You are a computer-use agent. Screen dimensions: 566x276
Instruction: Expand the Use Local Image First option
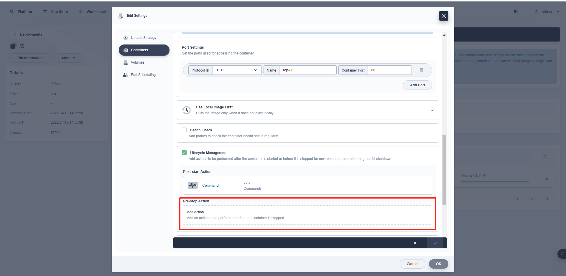(x=432, y=110)
